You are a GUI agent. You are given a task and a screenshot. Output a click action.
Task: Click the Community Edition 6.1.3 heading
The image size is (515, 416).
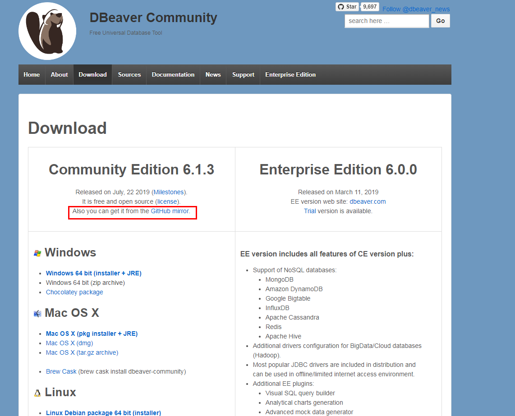click(131, 169)
